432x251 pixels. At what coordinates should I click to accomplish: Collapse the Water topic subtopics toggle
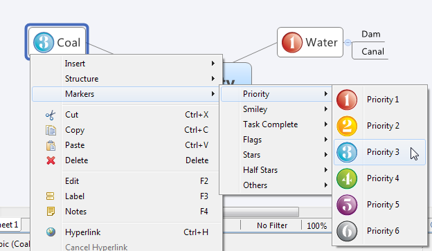point(348,43)
